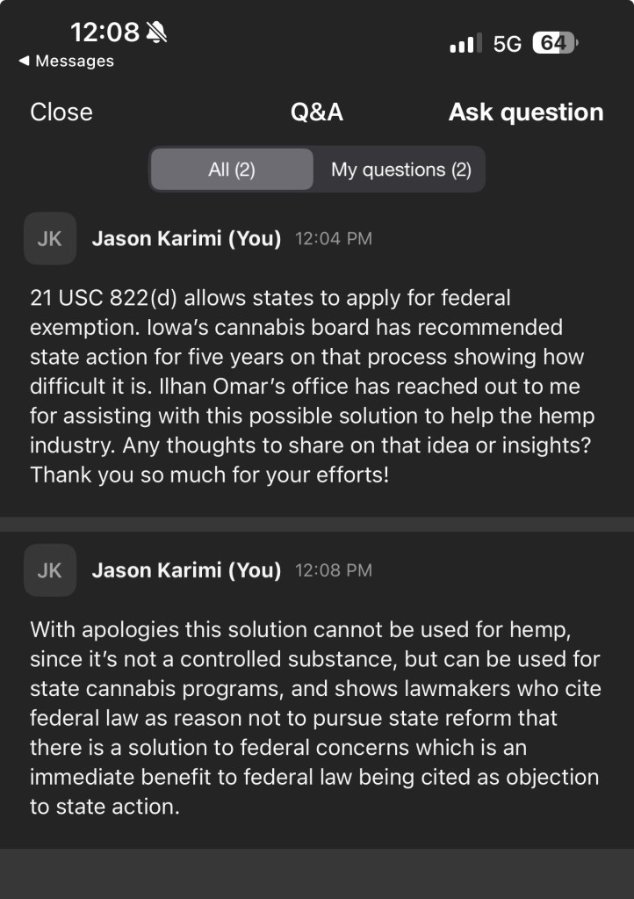The height and width of the screenshot is (899, 634).
Task: Tap Jason Karimi name on first question
Action: tap(186, 239)
